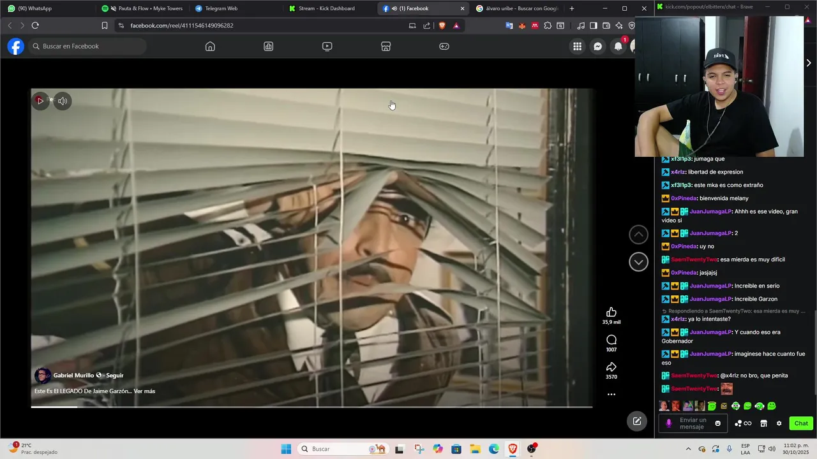Screen dimensions: 817x459
Task: Switch to Stream - Kick Dashboard tab
Action: (x=329, y=8)
